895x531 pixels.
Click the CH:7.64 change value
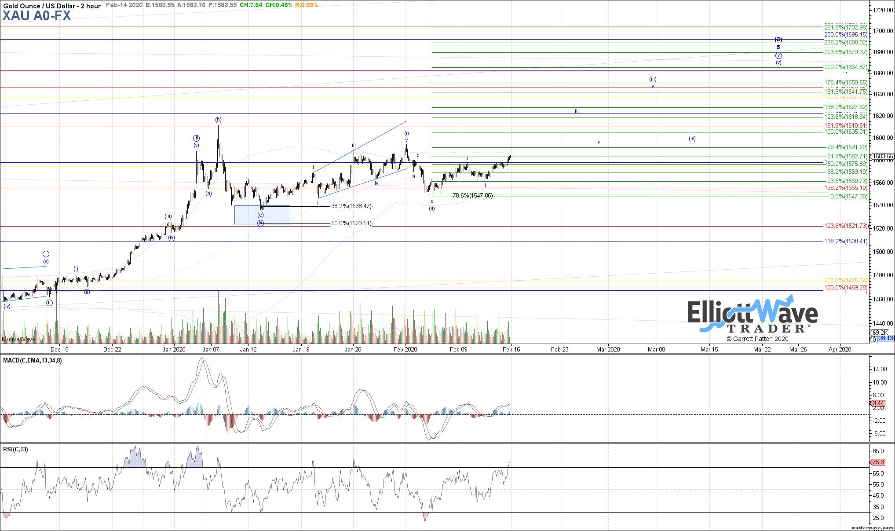pos(251,5)
